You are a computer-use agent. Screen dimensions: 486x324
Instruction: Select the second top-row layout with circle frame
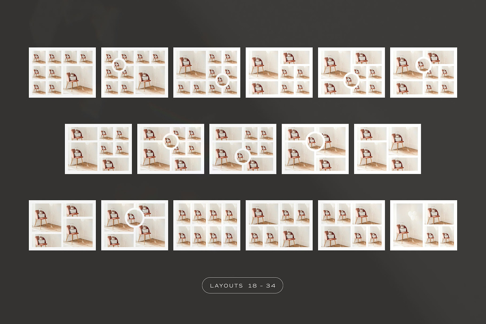click(134, 72)
